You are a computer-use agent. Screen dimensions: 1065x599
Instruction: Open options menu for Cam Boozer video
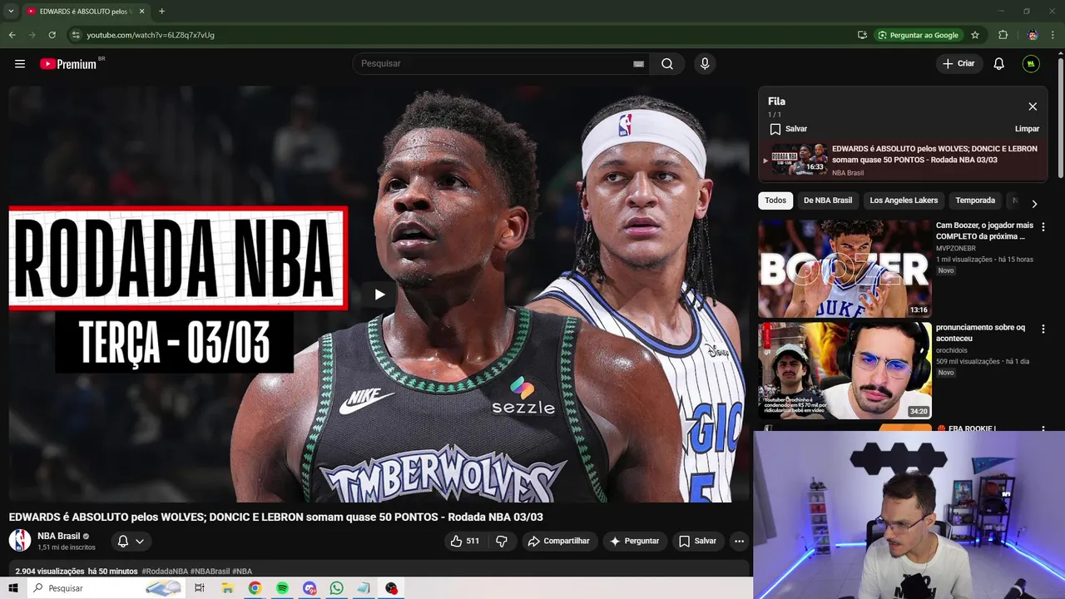[x=1043, y=226]
